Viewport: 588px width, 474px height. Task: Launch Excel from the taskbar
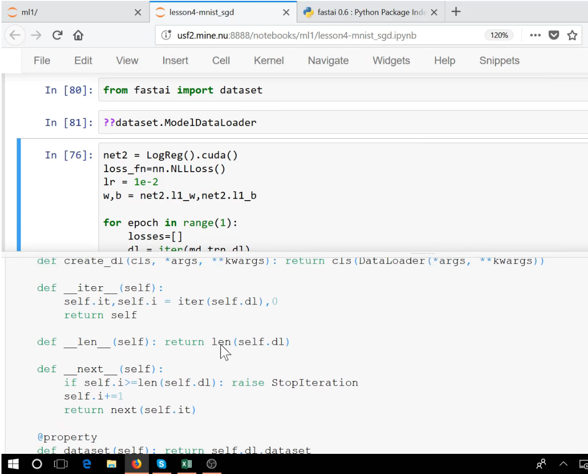pyautogui.click(x=186, y=464)
